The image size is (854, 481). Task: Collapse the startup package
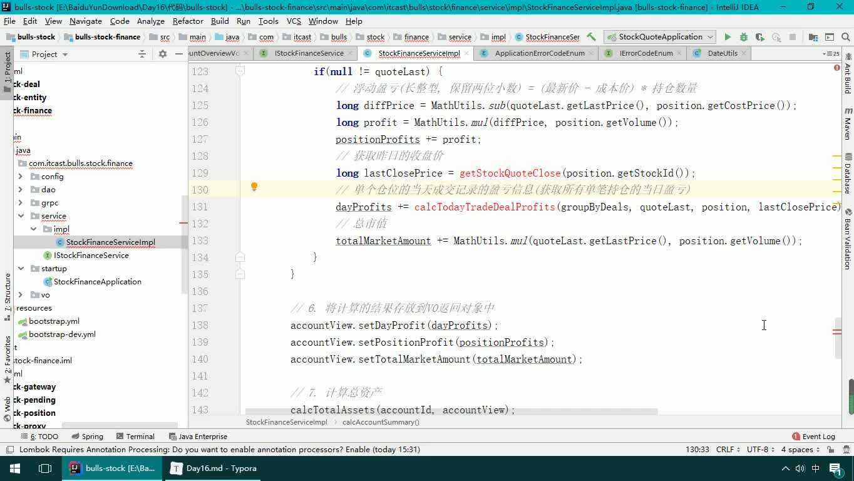[21, 269]
